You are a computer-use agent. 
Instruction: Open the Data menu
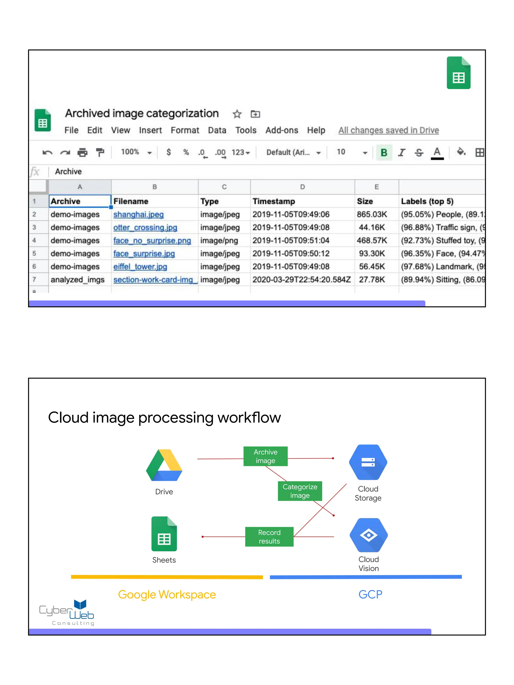tap(217, 130)
